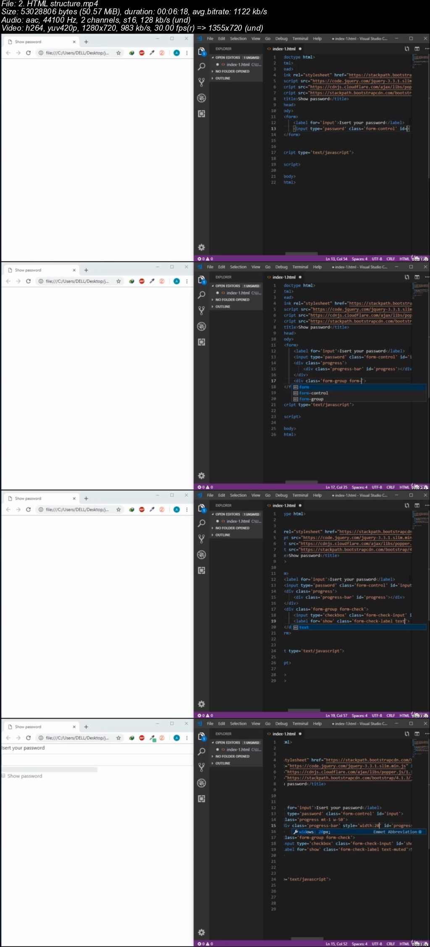Open a new tab in the 'Isert your password' browser

[86, 727]
